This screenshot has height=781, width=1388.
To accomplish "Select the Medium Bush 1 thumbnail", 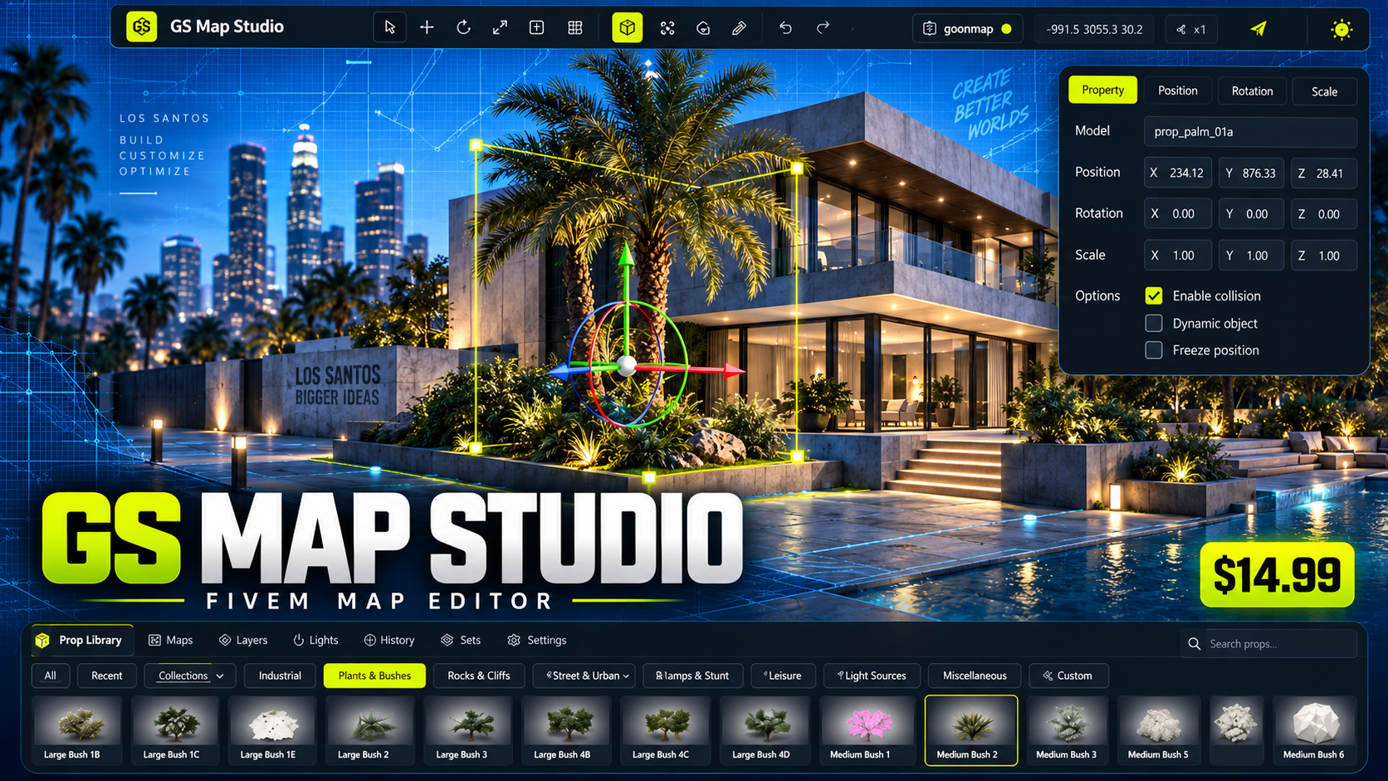I will [867, 730].
